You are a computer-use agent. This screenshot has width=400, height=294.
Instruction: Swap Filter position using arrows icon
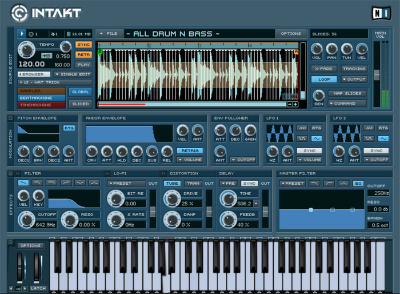(x=18, y=173)
